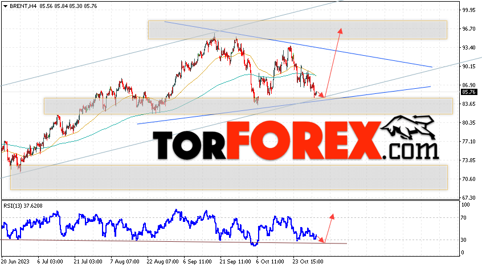The height and width of the screenshot is (268, 482).
Task: Click the 86.90 price axis label
Action: click(469, 85)
